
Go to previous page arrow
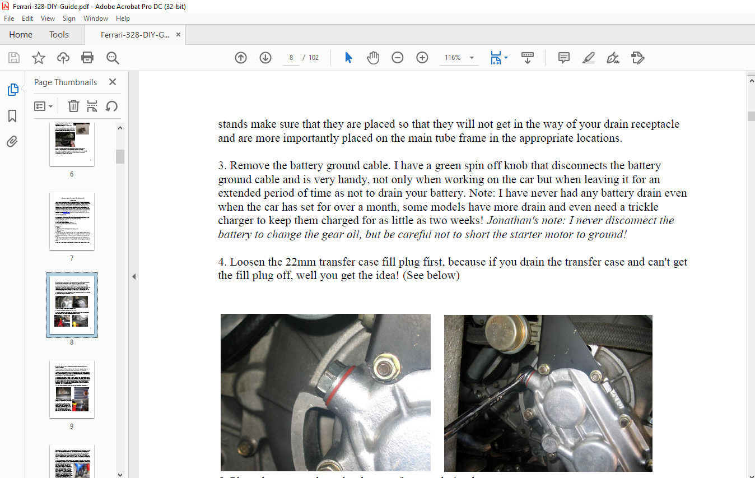[241, 58]
